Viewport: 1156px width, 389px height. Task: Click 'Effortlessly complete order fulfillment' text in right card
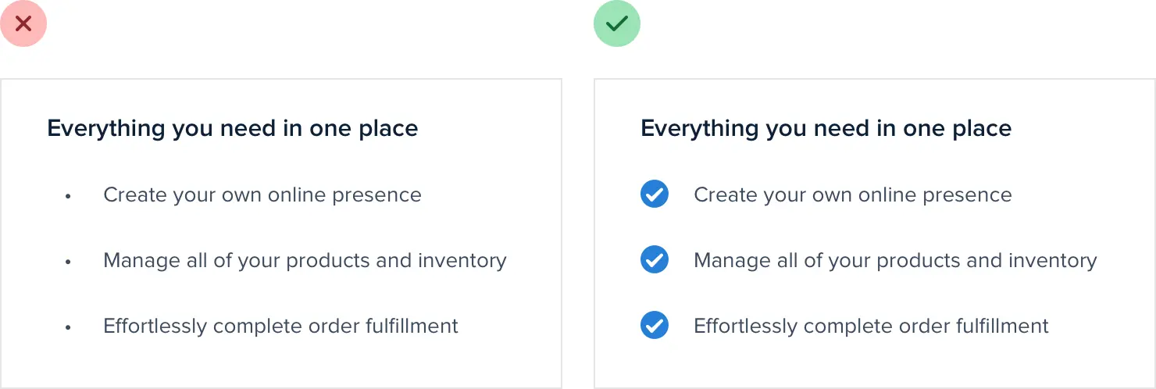[871, 326]
